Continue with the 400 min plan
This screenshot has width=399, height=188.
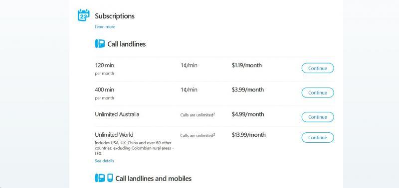point(318,93)
